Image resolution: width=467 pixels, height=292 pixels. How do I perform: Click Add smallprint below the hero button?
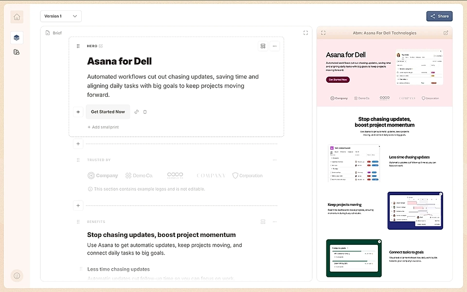[103, 127]
